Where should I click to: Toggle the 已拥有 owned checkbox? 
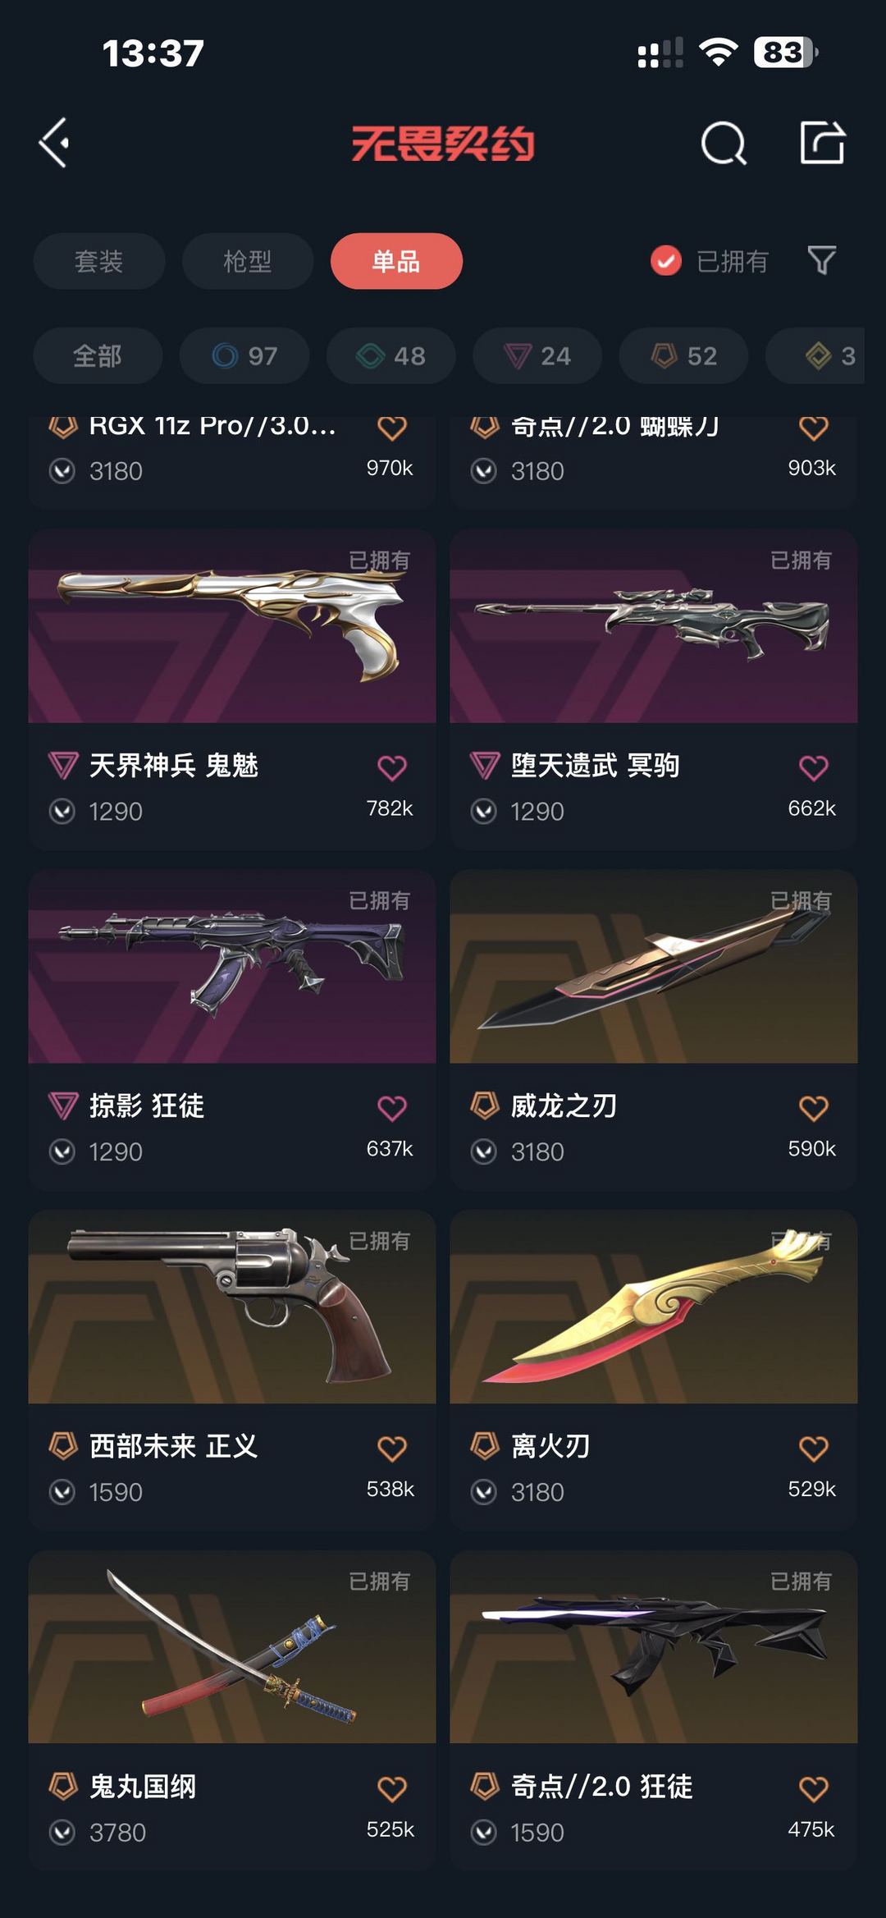coord(666,261)
